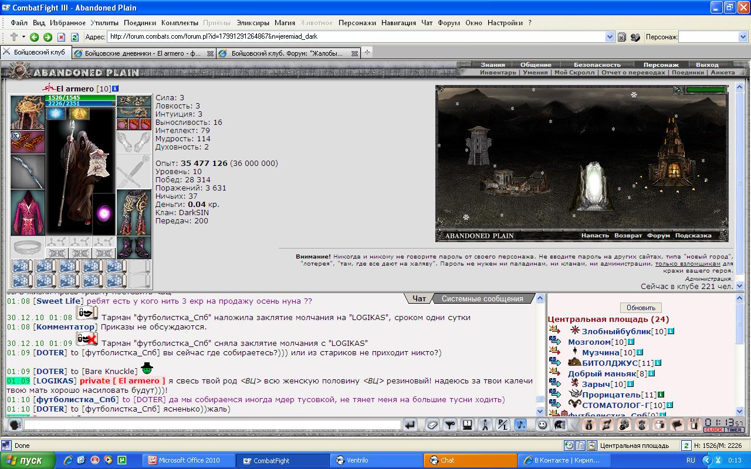Select the Системные сообщения chat tab
751x469 pixels.
click(482, 298)
